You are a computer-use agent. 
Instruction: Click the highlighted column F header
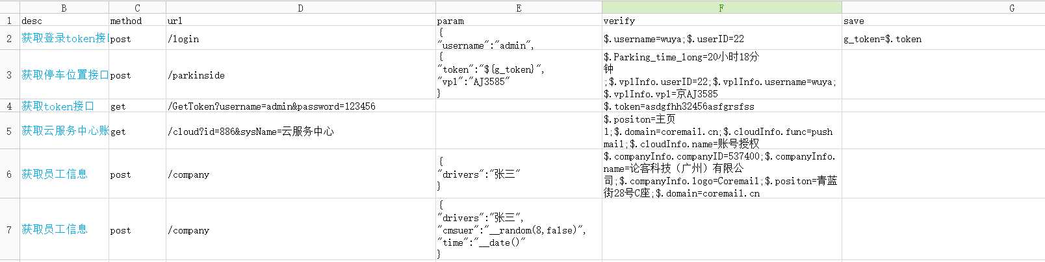721,8
